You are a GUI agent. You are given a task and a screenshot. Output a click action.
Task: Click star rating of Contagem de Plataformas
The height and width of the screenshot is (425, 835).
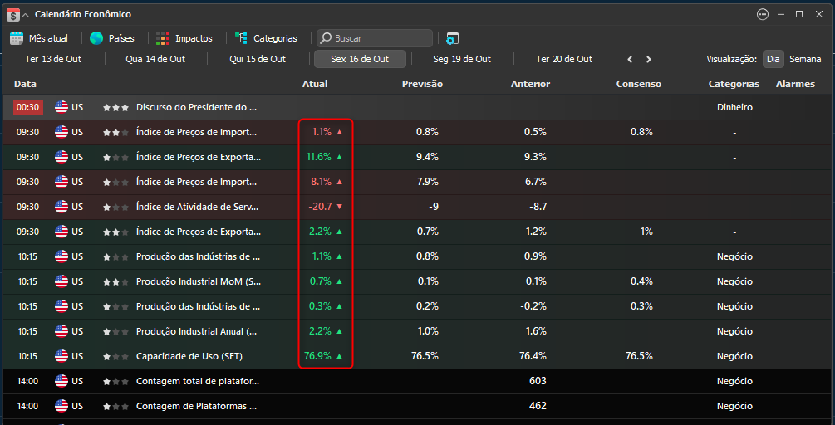(x=116, y=406)
